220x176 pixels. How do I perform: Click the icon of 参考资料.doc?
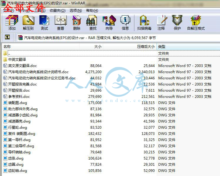(x=5, y=97)
